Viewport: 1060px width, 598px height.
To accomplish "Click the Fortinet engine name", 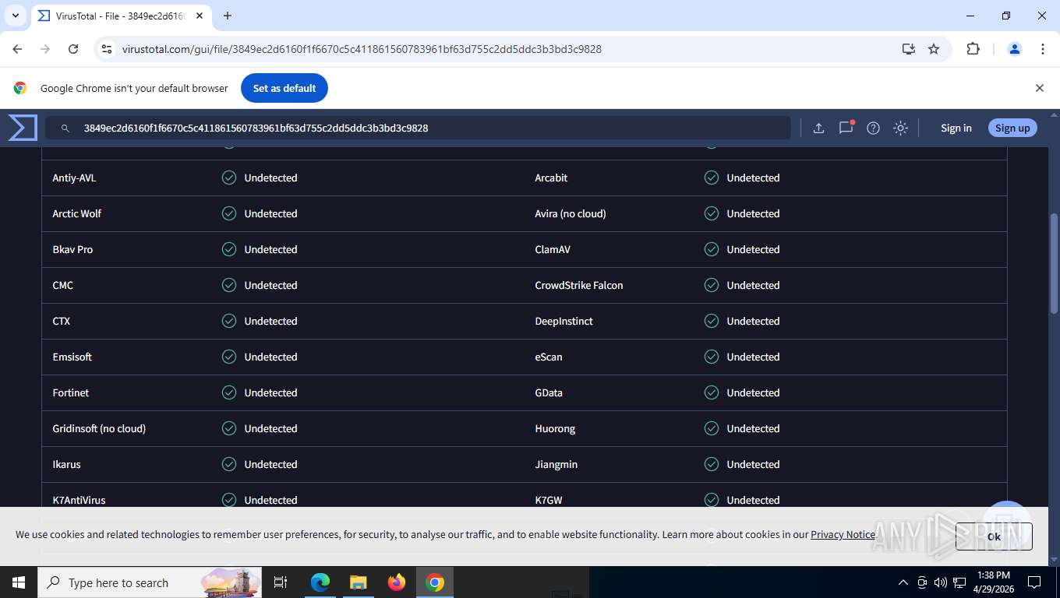I will [71, 392].
